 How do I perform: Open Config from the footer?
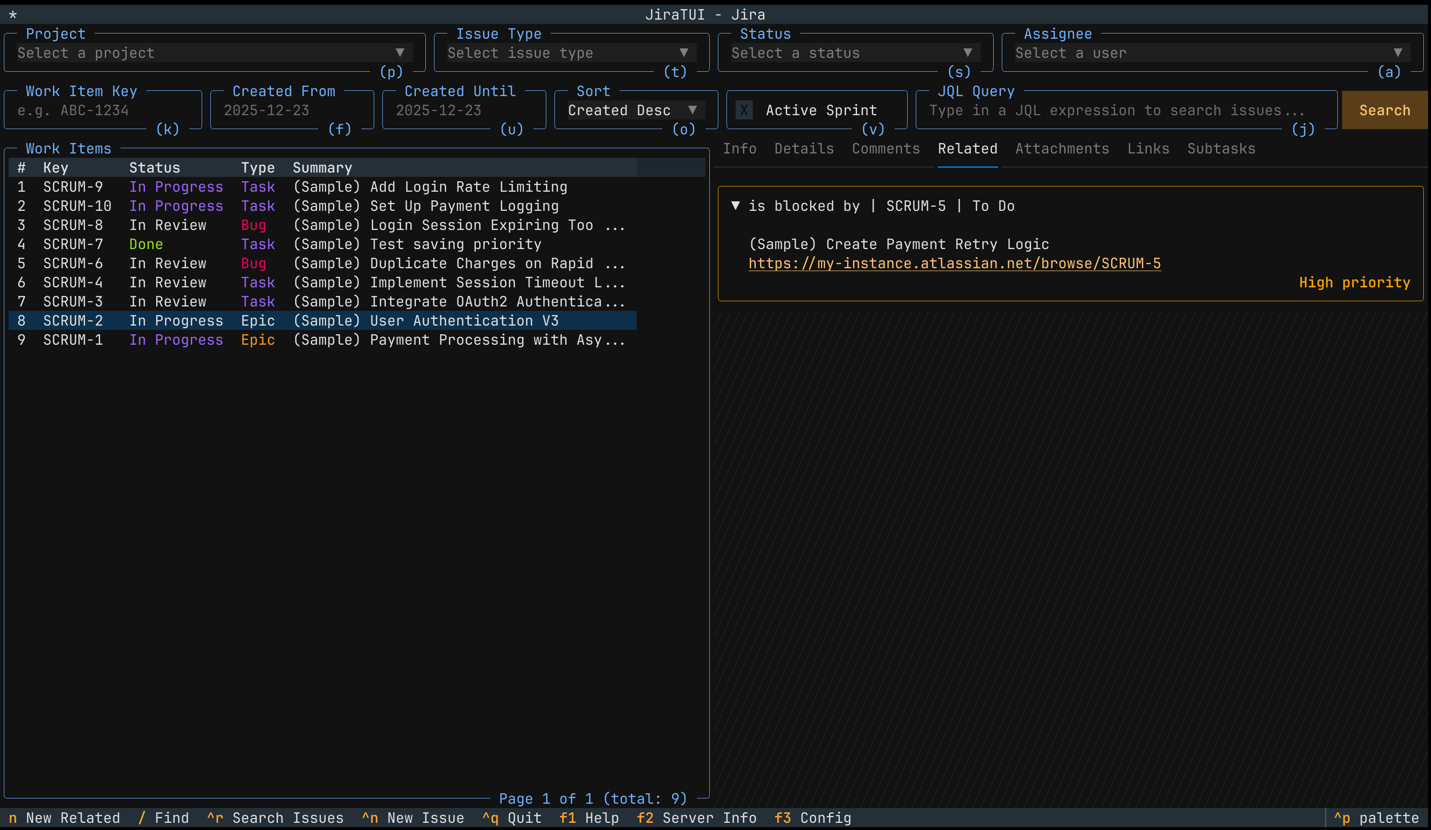click(x=813, y=818)
